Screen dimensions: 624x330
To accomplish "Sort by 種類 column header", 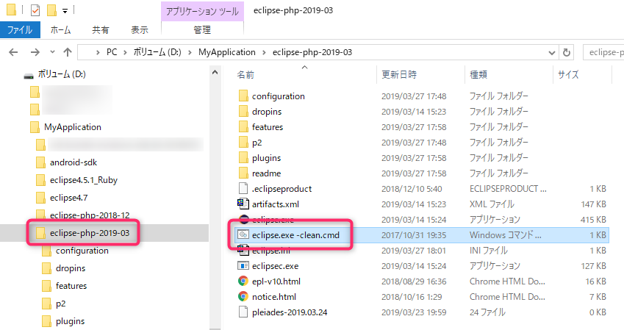I will click(478, 74).
